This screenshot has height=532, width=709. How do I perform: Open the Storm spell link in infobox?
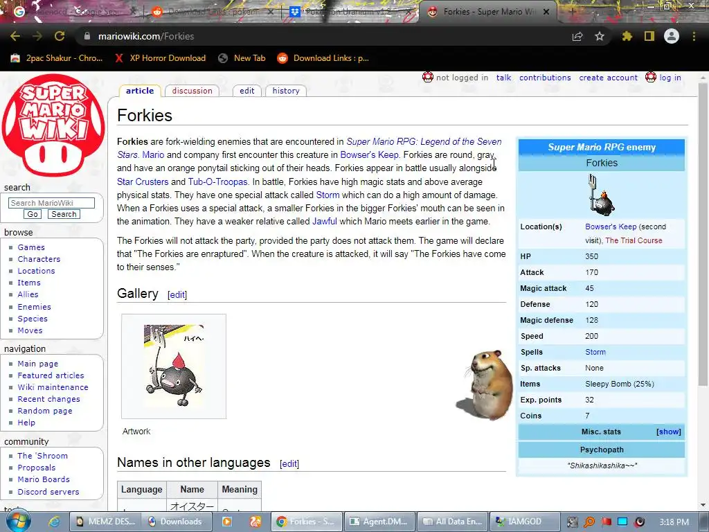[595, 352]
